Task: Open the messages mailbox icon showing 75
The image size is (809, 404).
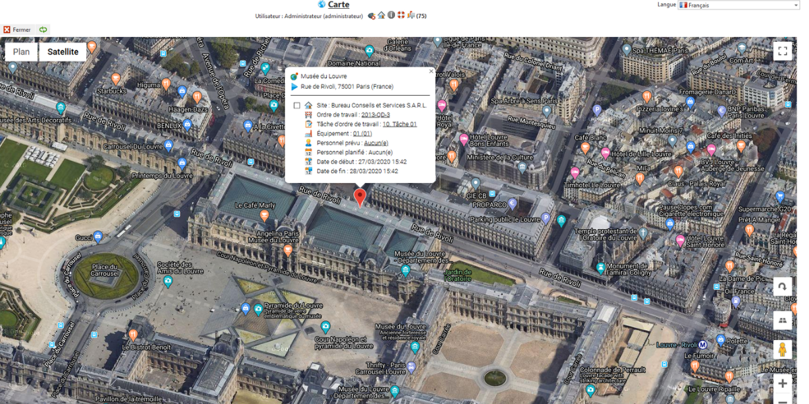Action: click(x=411, y=15)
